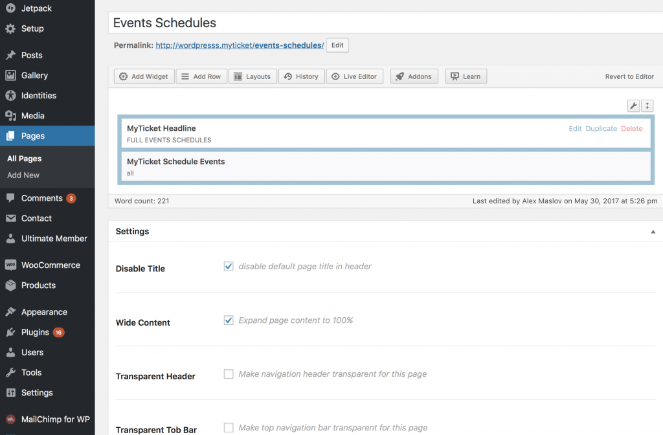The height and width of the screenshot is (435, 663).
Task: Open the WooCommerce menu item
Action: (x=47, y=265)
